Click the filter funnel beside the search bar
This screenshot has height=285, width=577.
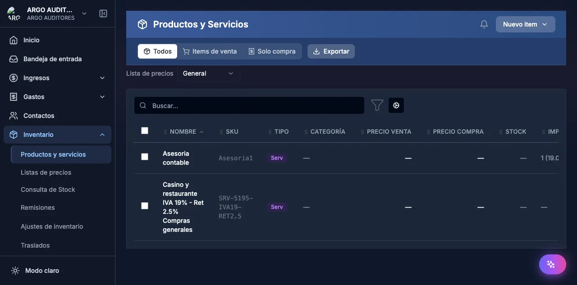click(377, 105)
